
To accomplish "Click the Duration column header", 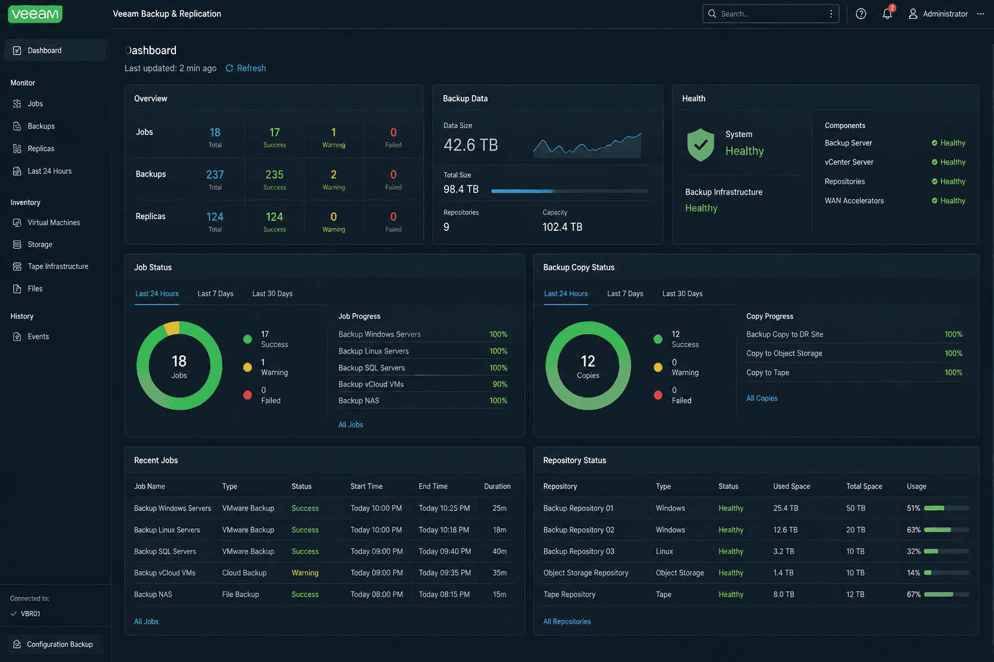I will (497, 487).
